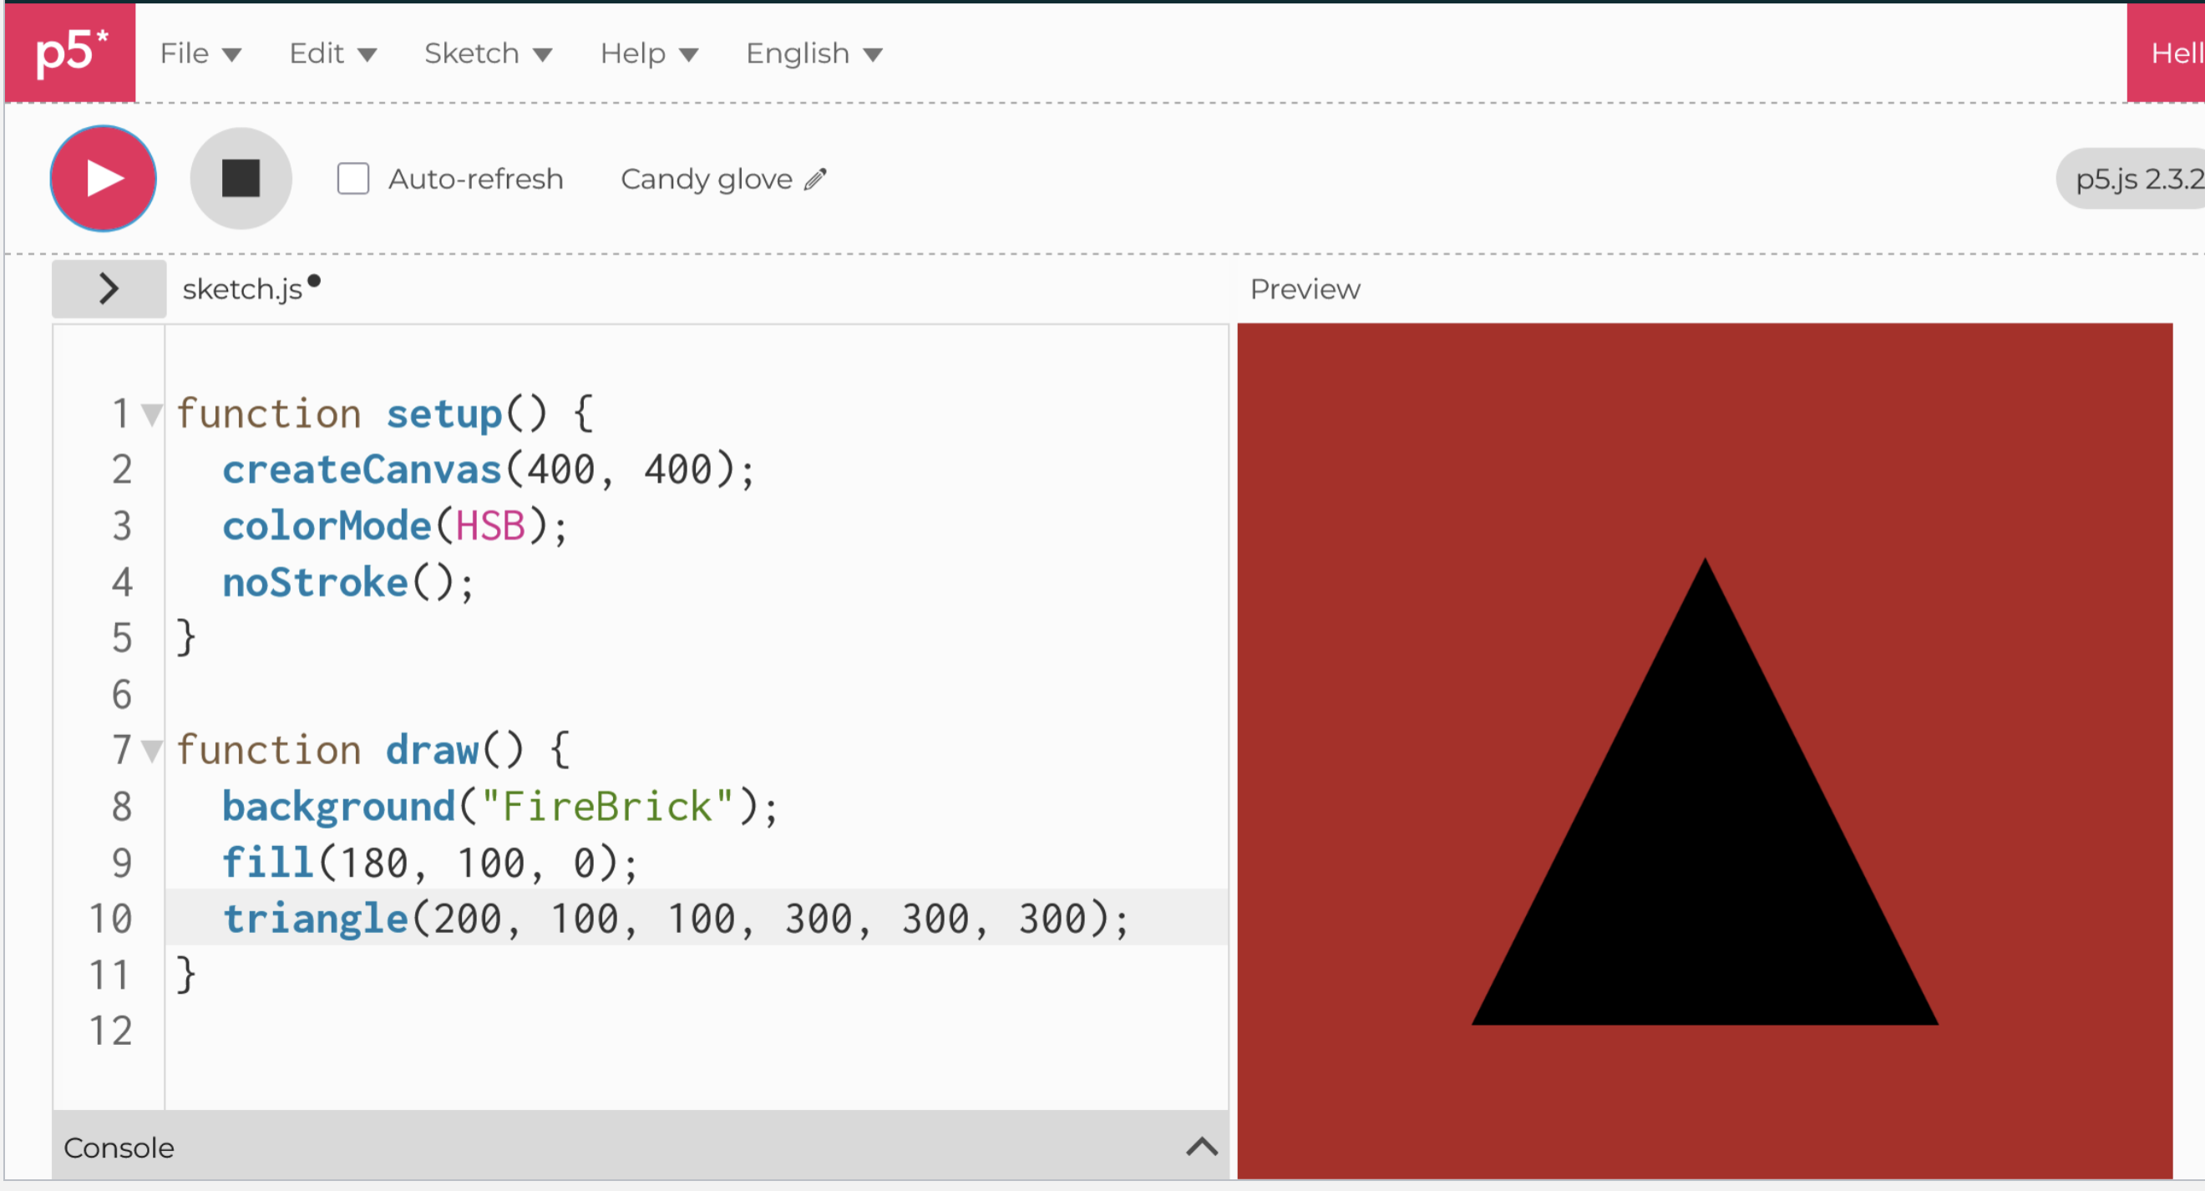Viewport: 2205px width, 1191px height.
Task: Click the setup function name
Action: tap(444, 414)
